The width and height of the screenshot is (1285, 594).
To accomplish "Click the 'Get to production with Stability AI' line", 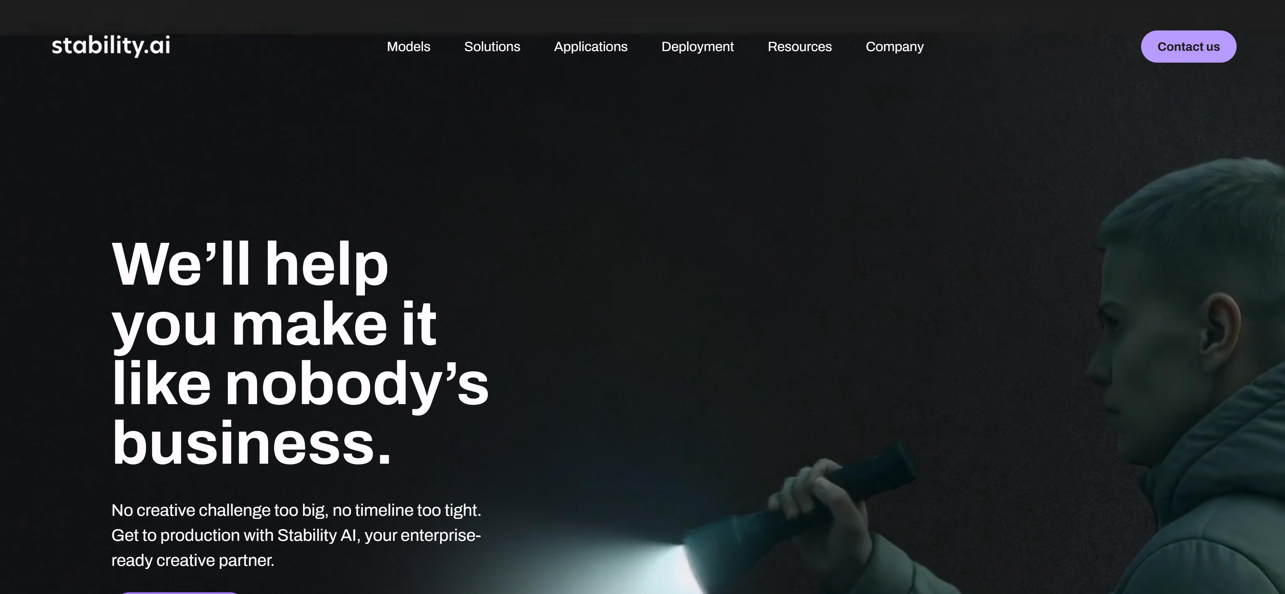I will coord(296,535).
